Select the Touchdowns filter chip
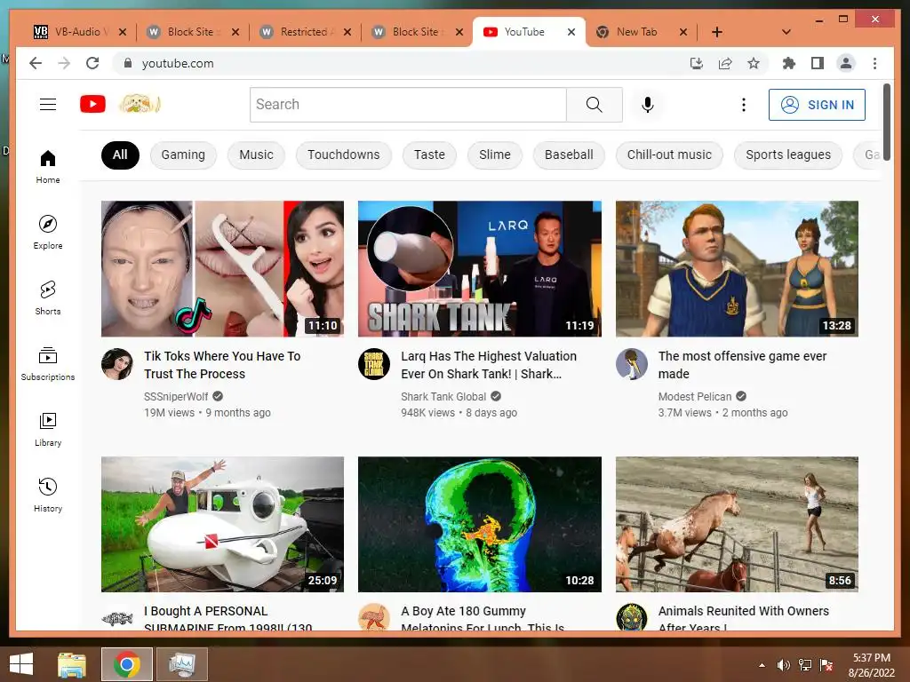The width and height of the screenshot is (910, 682). (344, 155)
